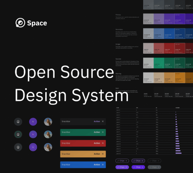This screenshot has width=193, height=173.
Task: Click the longest purple bar in spacing table
Action: click(x=179, y=153)
